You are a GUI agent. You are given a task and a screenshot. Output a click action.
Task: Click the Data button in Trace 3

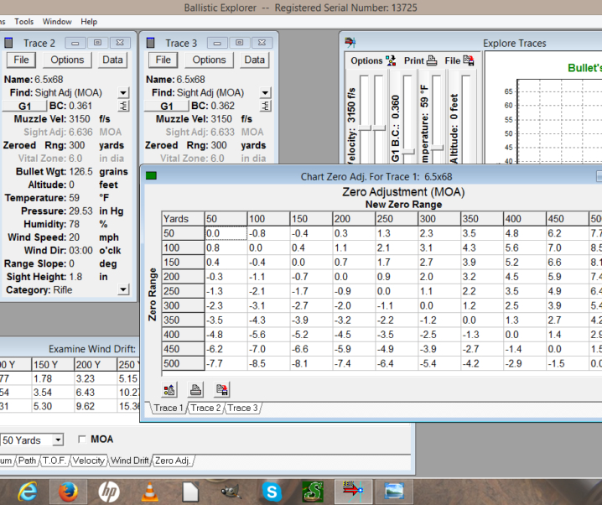click(254, 60)
